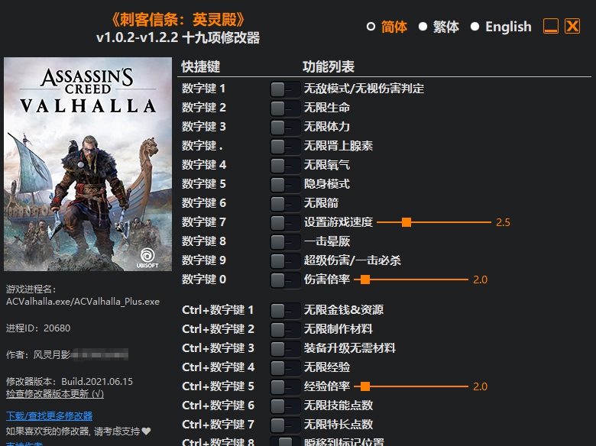Toggle 伤害倍率 switch
This screenshot has width=596, height=446.
[x=285, y=280]
